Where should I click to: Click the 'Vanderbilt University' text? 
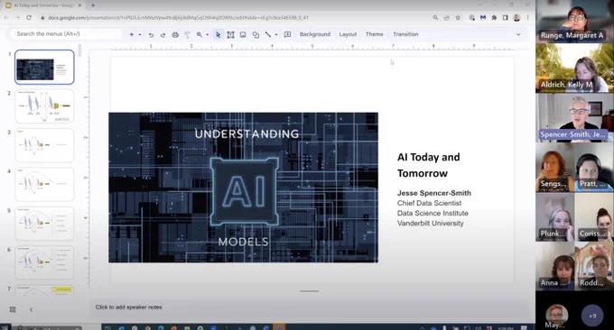pyautogui.click(x=431, y=224)
